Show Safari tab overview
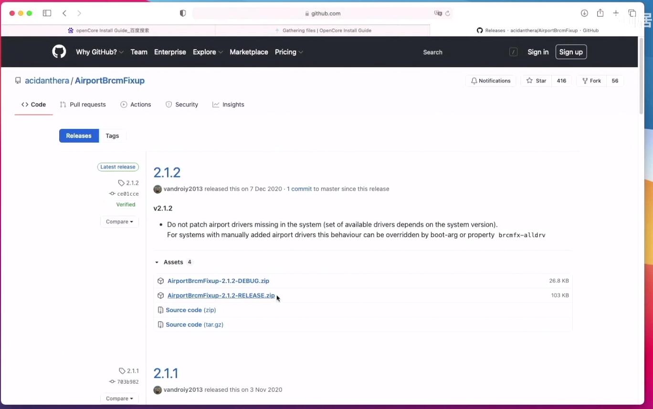The height and width of the screenshot is (409, 653). pos(632,13)
